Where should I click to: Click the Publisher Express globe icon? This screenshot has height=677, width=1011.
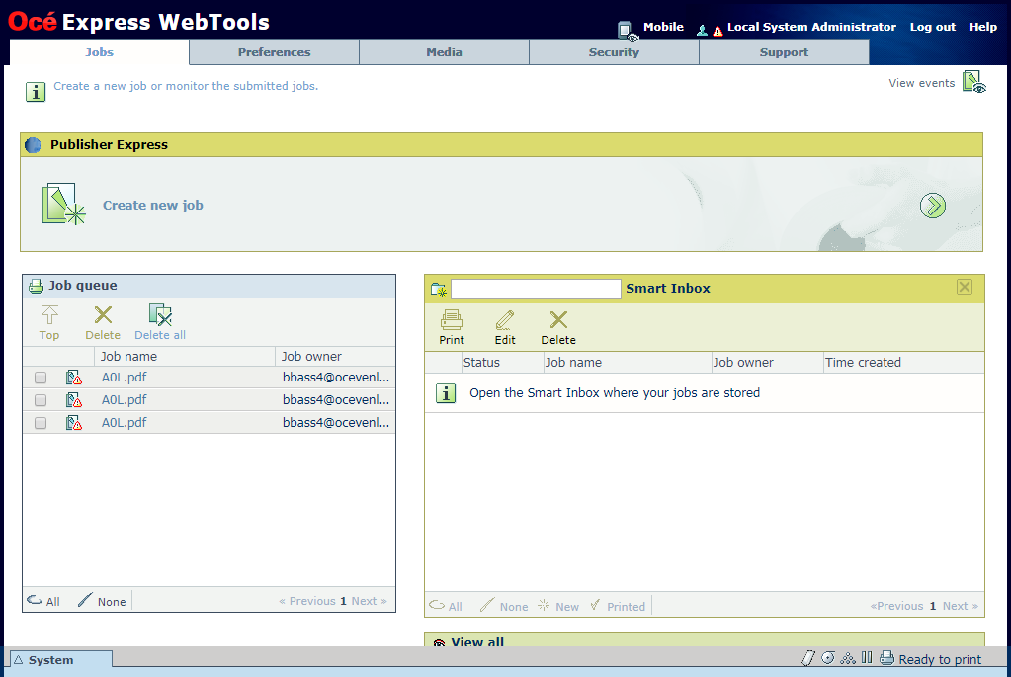click(33, 145)
